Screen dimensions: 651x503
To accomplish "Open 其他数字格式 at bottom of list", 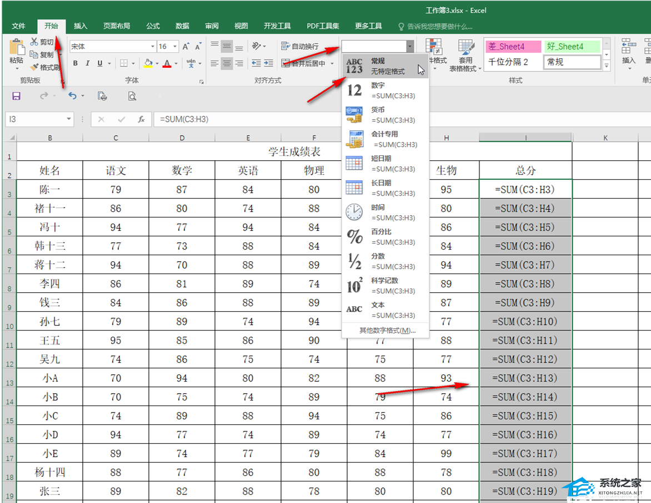I will 387,331.
